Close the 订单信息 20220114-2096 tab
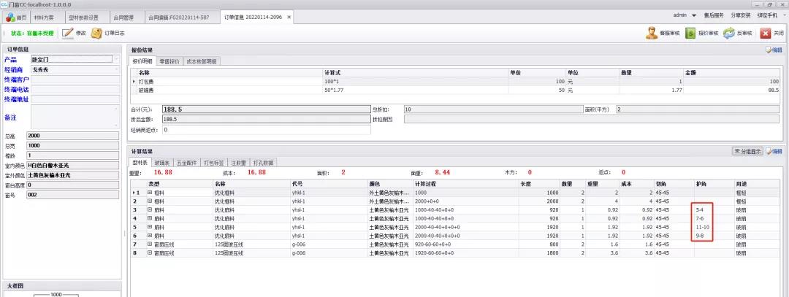 click(x=288, y=16)
